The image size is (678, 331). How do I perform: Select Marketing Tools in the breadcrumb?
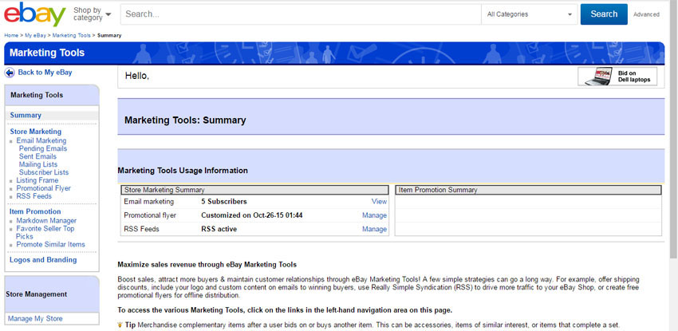point(71,36)
